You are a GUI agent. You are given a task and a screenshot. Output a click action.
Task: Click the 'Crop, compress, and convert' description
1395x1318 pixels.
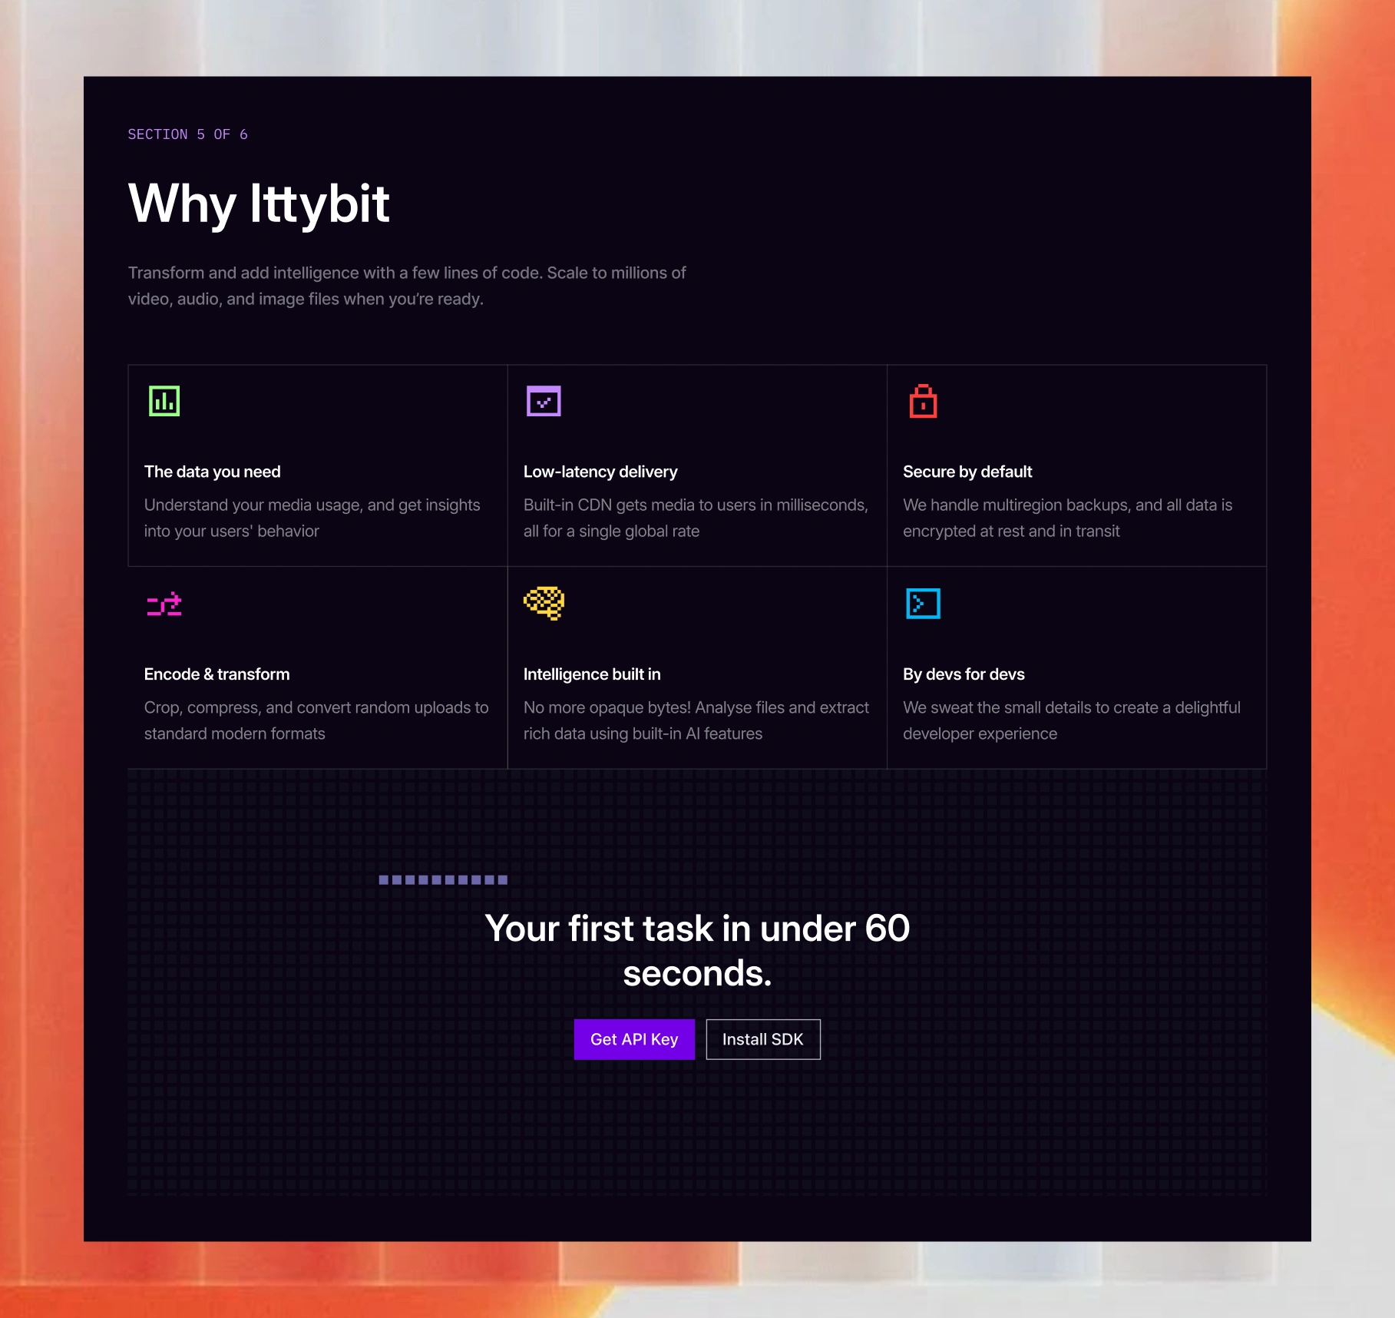coord(316,720)
